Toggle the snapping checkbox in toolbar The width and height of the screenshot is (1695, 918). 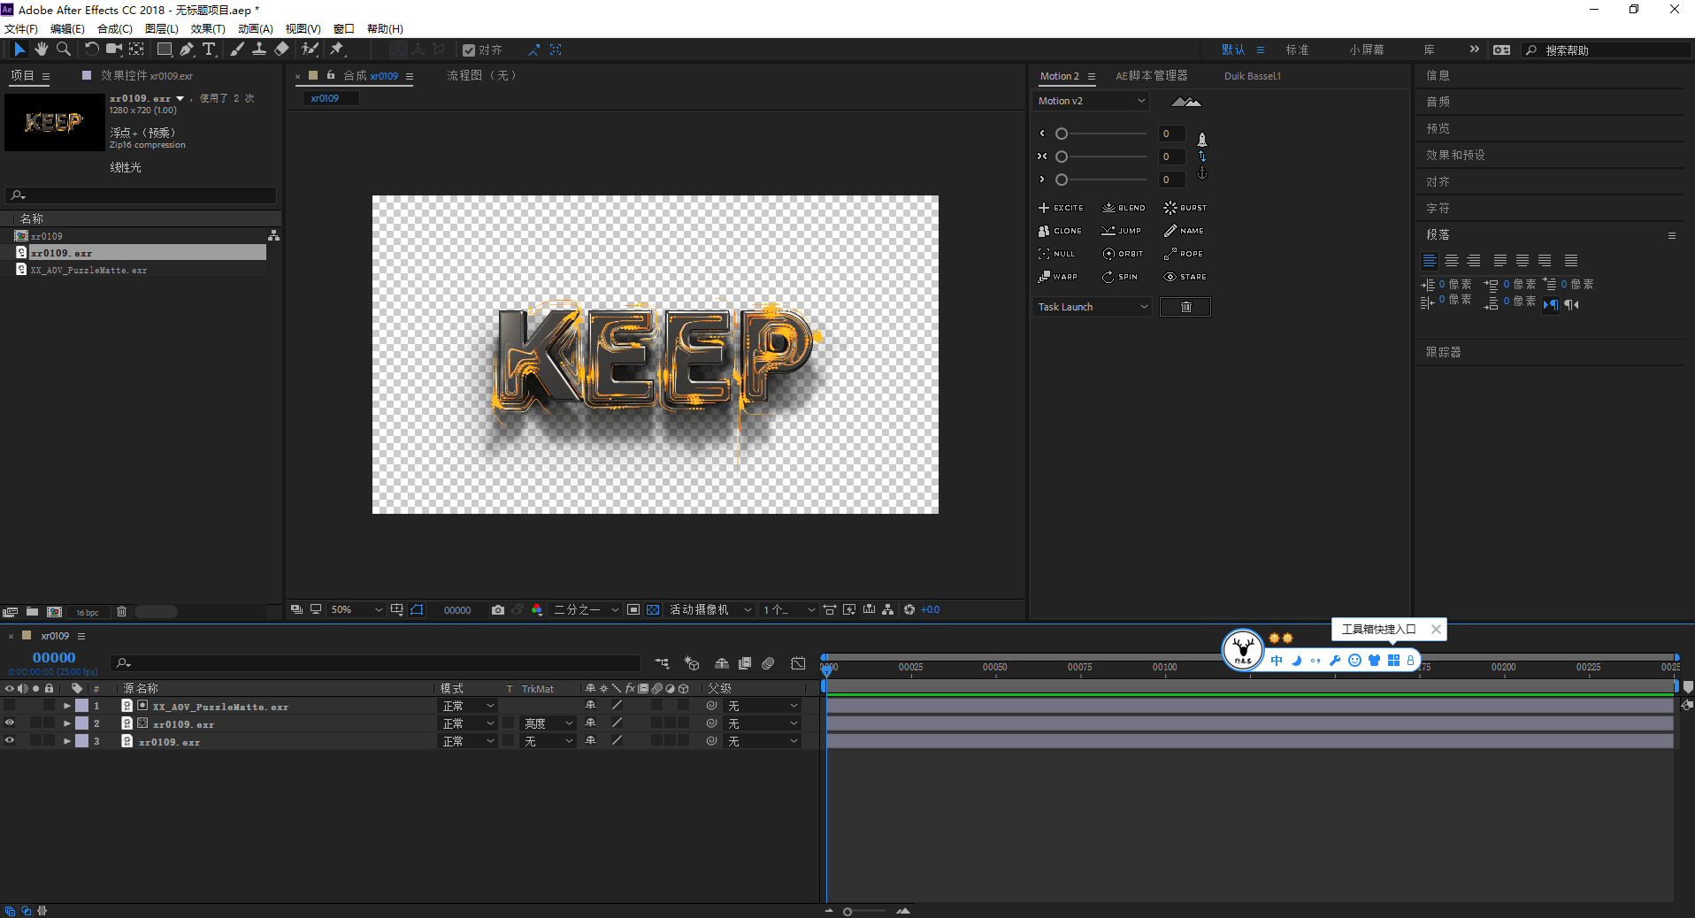pyautogui.click(x=469, y=50)
